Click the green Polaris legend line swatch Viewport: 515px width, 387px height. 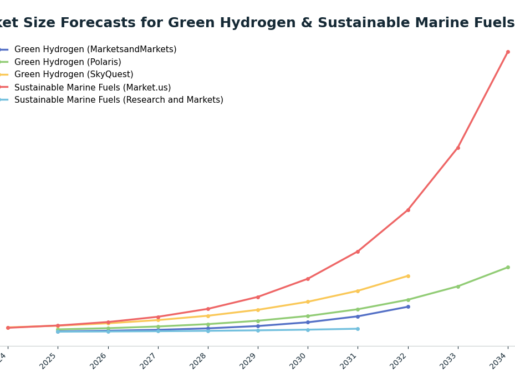4,62
